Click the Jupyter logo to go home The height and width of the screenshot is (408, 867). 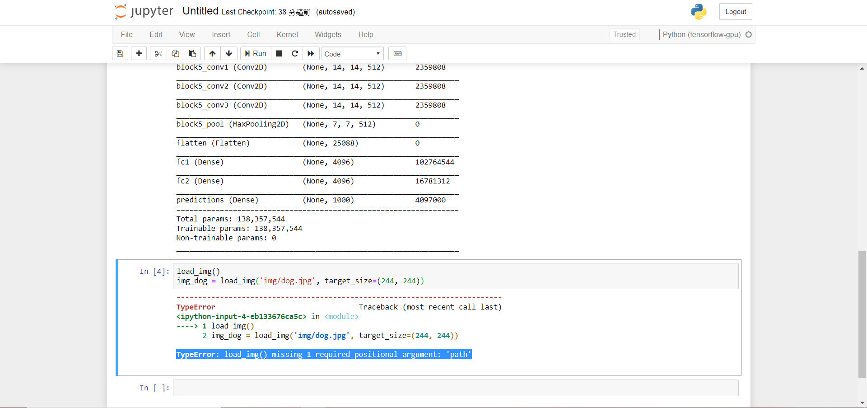[x=144, y=11]
